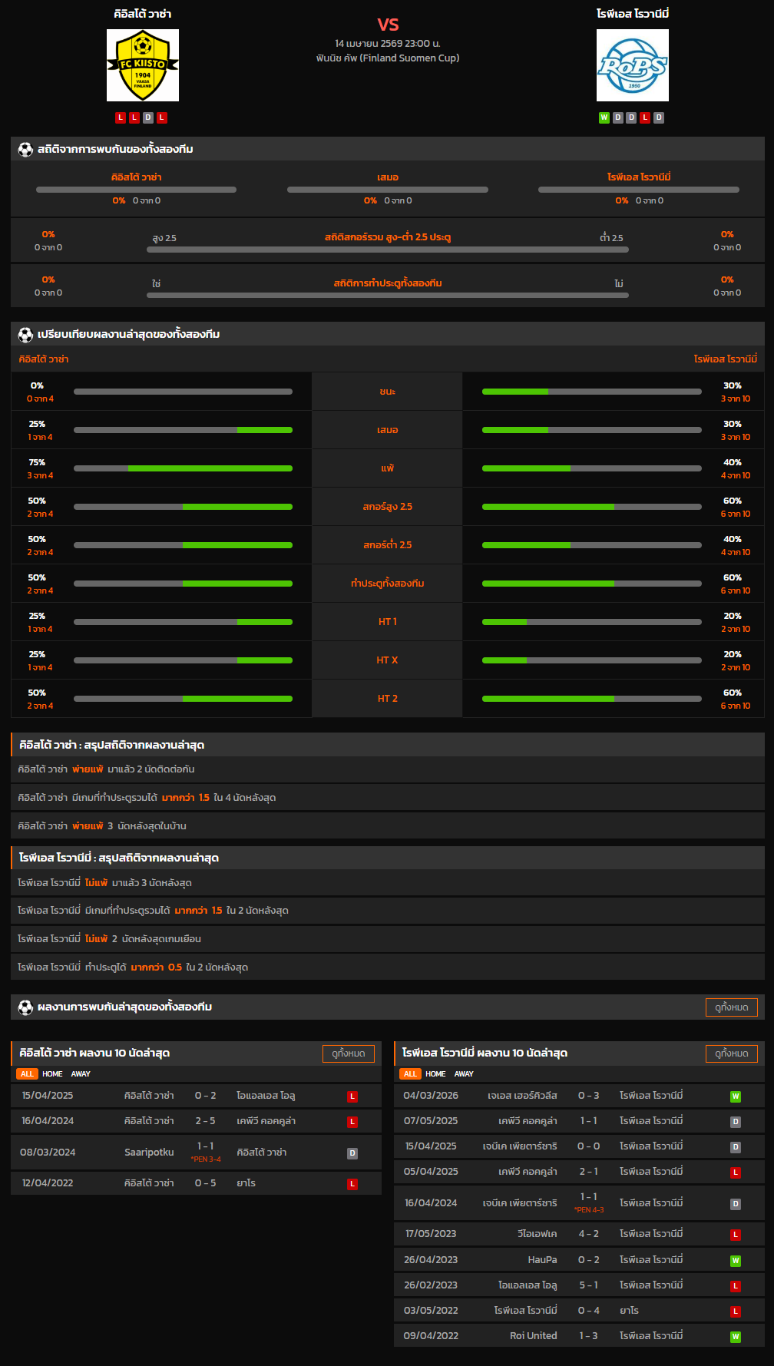
Task: Switch to AWAY filter in Kiisto's last matches
Action: (81, 1074)
